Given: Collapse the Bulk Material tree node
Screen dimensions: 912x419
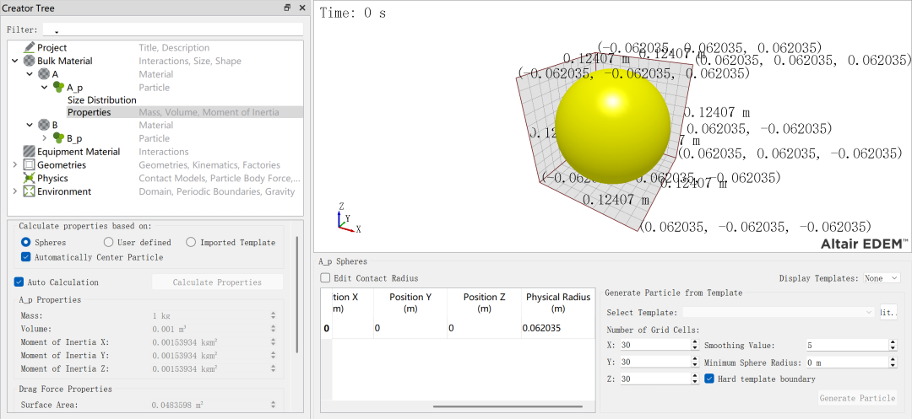Looking at the screenshot, I should (15, 61).
